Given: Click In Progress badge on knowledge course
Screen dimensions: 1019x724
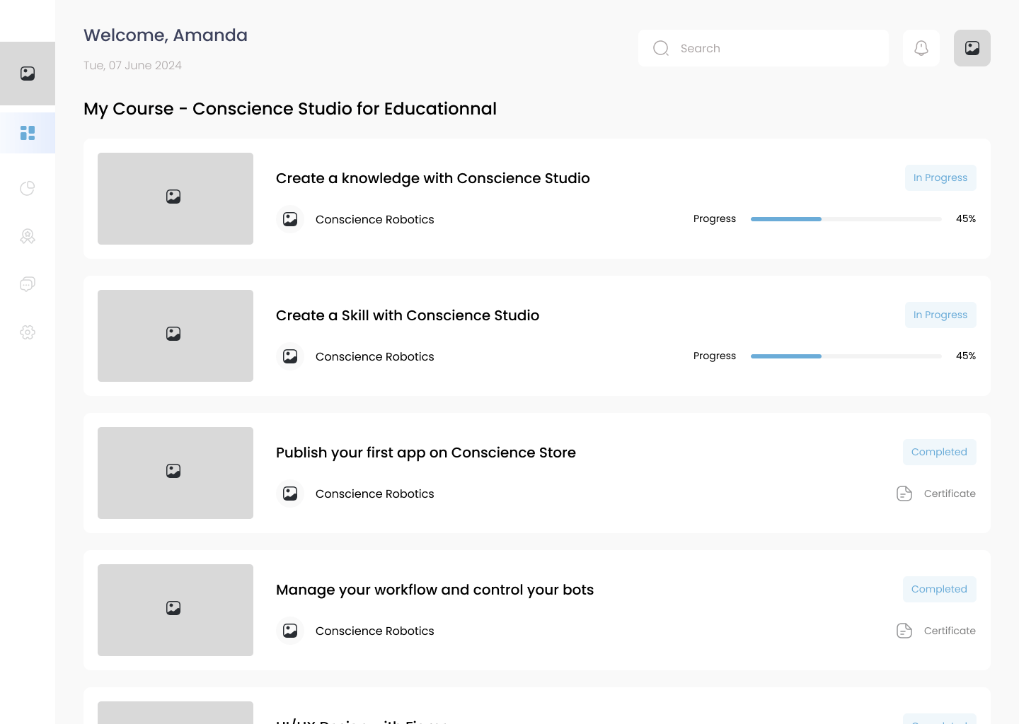Looking at the screenshot, I should coord(940,178).
